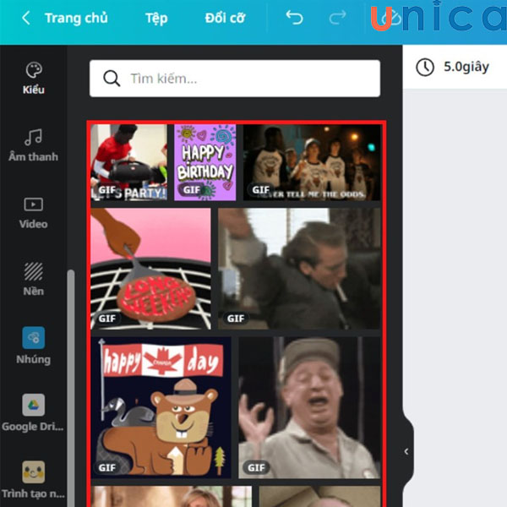The image size is (507, 507).
Task: Click the side panel vertical scrollbar
Action: click(71, 388)
